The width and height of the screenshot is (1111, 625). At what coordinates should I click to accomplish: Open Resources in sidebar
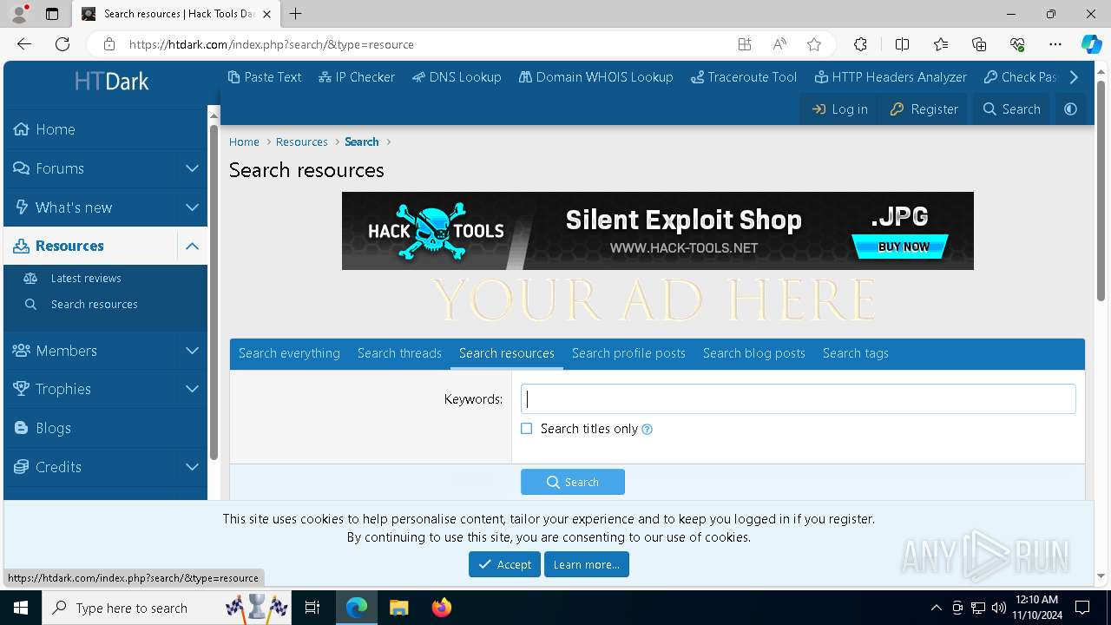[69, 246]
